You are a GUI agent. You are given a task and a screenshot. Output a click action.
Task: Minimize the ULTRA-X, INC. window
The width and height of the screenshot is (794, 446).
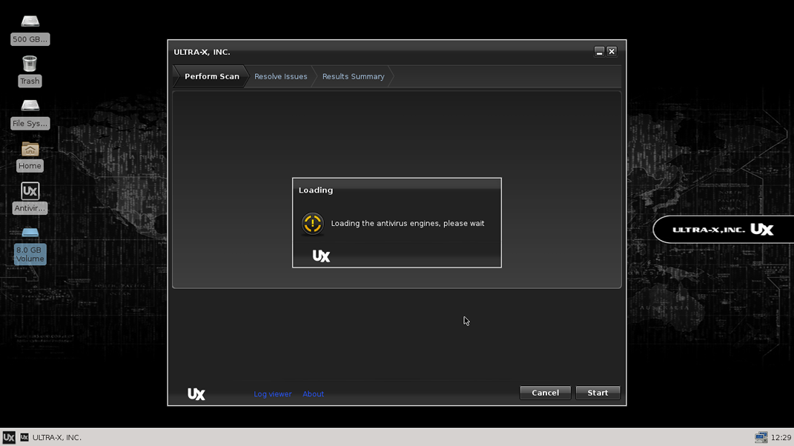point(599,52)
